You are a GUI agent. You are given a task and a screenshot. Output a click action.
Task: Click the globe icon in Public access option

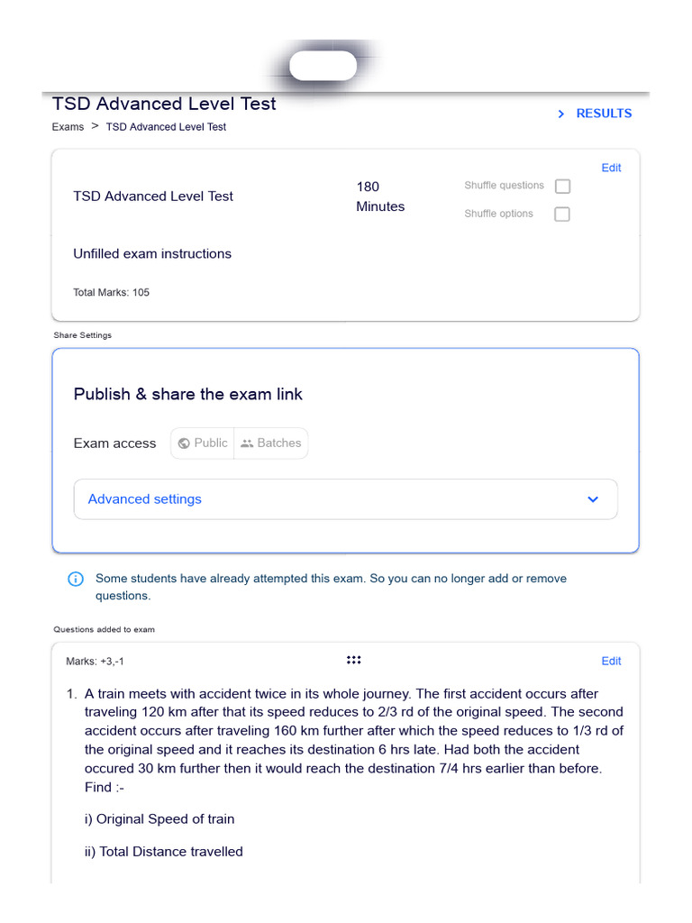coord(184,443)
